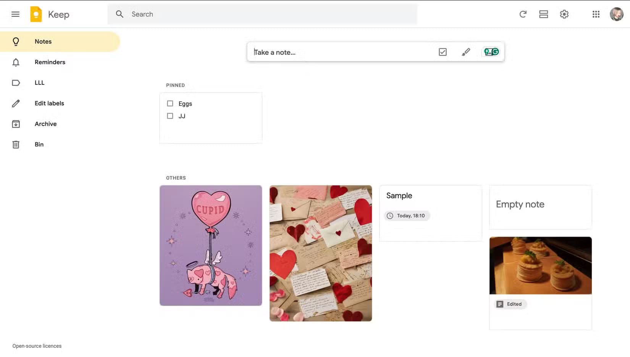Open the love letters image note

click(321, 253)
